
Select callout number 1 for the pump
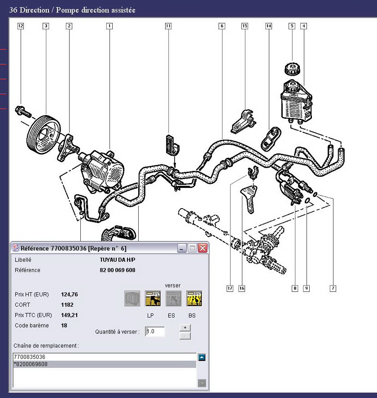click(109, 26)
